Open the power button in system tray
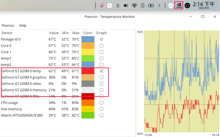Viewport: 220px width, 137px height. [187, 6]
